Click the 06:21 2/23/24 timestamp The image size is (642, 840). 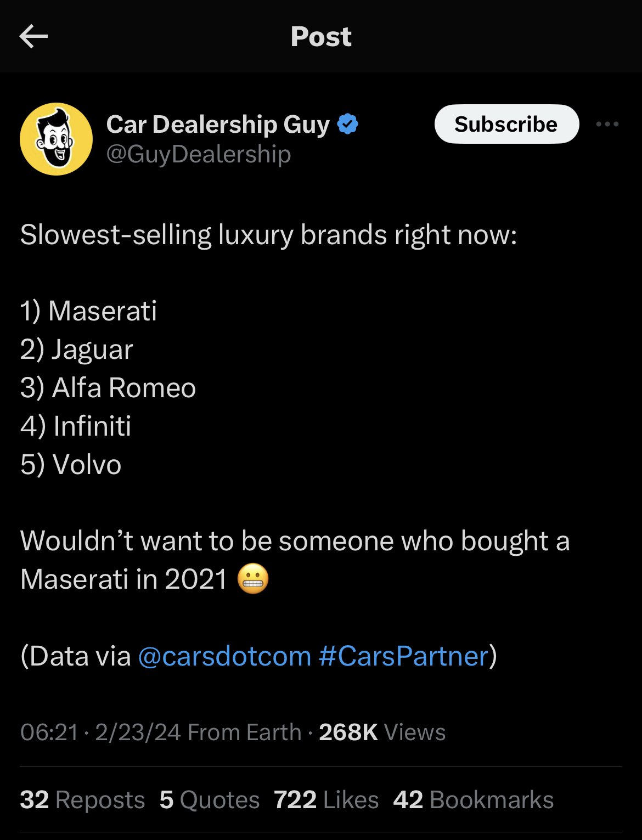click(x=100, y=732)
